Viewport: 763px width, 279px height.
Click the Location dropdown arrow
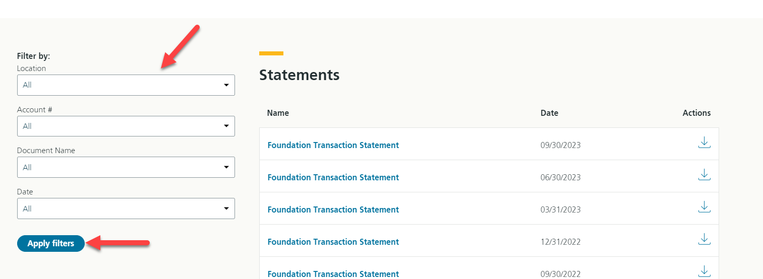click(226, 85)
